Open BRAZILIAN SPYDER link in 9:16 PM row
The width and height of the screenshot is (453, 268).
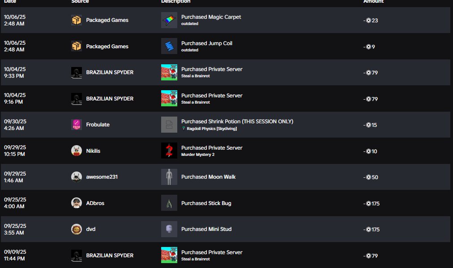pos(110,99)
